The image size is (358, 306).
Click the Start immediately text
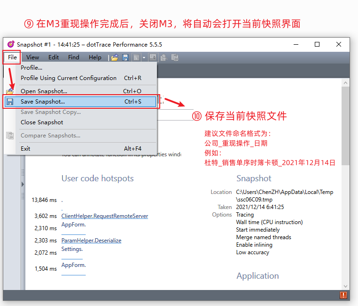(258, 230)
